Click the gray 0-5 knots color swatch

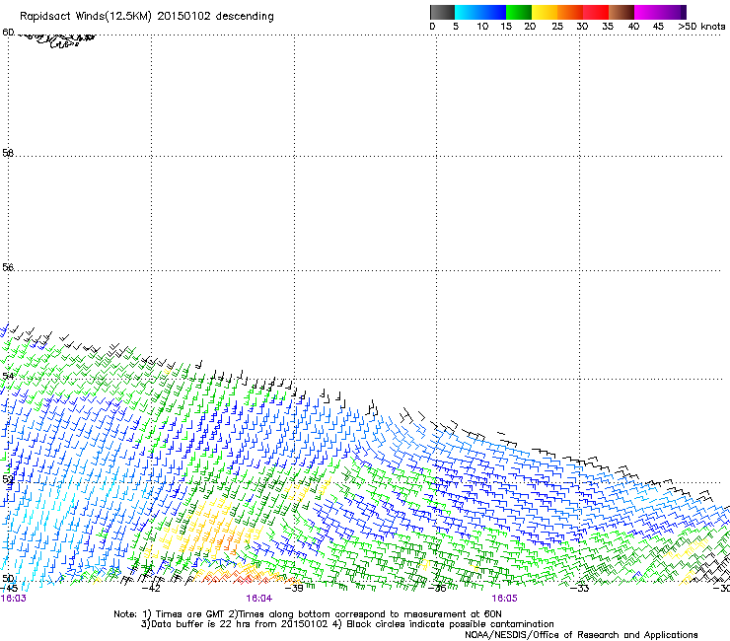(442, 12)
